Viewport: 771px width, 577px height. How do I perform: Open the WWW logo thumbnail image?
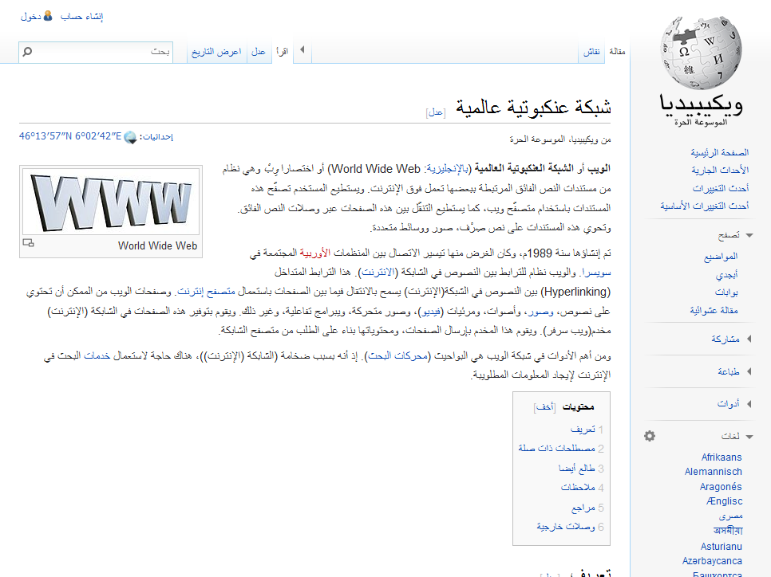(111, 202)
